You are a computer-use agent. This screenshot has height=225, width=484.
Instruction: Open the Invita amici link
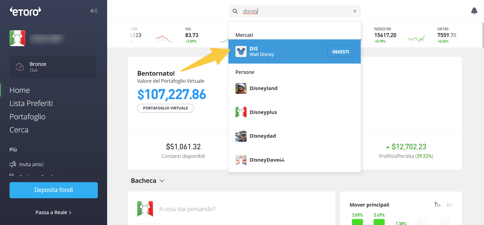[x=31, y=164]
